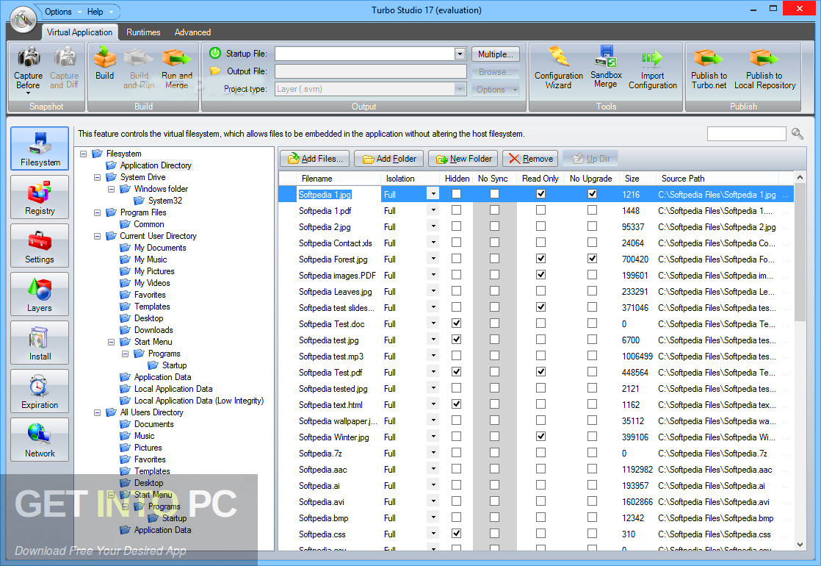
Task: Click the search text box
Action: (746, 134)
